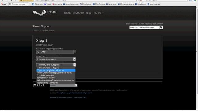Click the Ваши вопросы link
This screenshot has width=198, height=111.
point(131,24)
